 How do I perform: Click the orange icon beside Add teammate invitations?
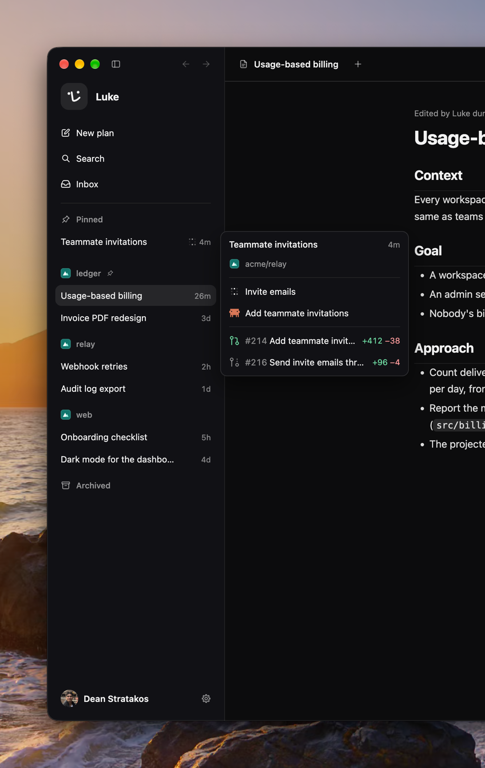coord(235,313)
